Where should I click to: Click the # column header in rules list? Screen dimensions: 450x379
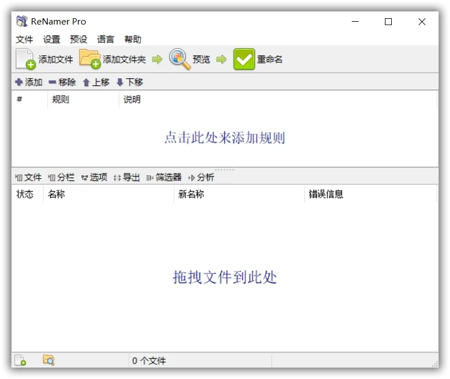[30, 99]
